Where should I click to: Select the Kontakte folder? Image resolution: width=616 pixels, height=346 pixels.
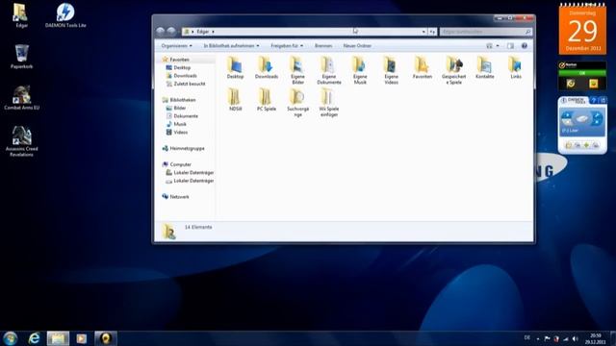tap(485, 67)
